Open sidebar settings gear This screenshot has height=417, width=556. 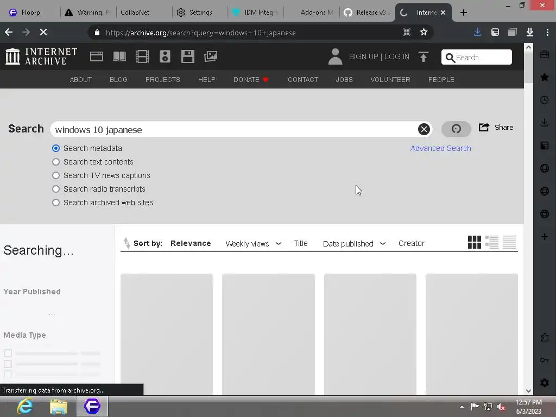point(545,383)
